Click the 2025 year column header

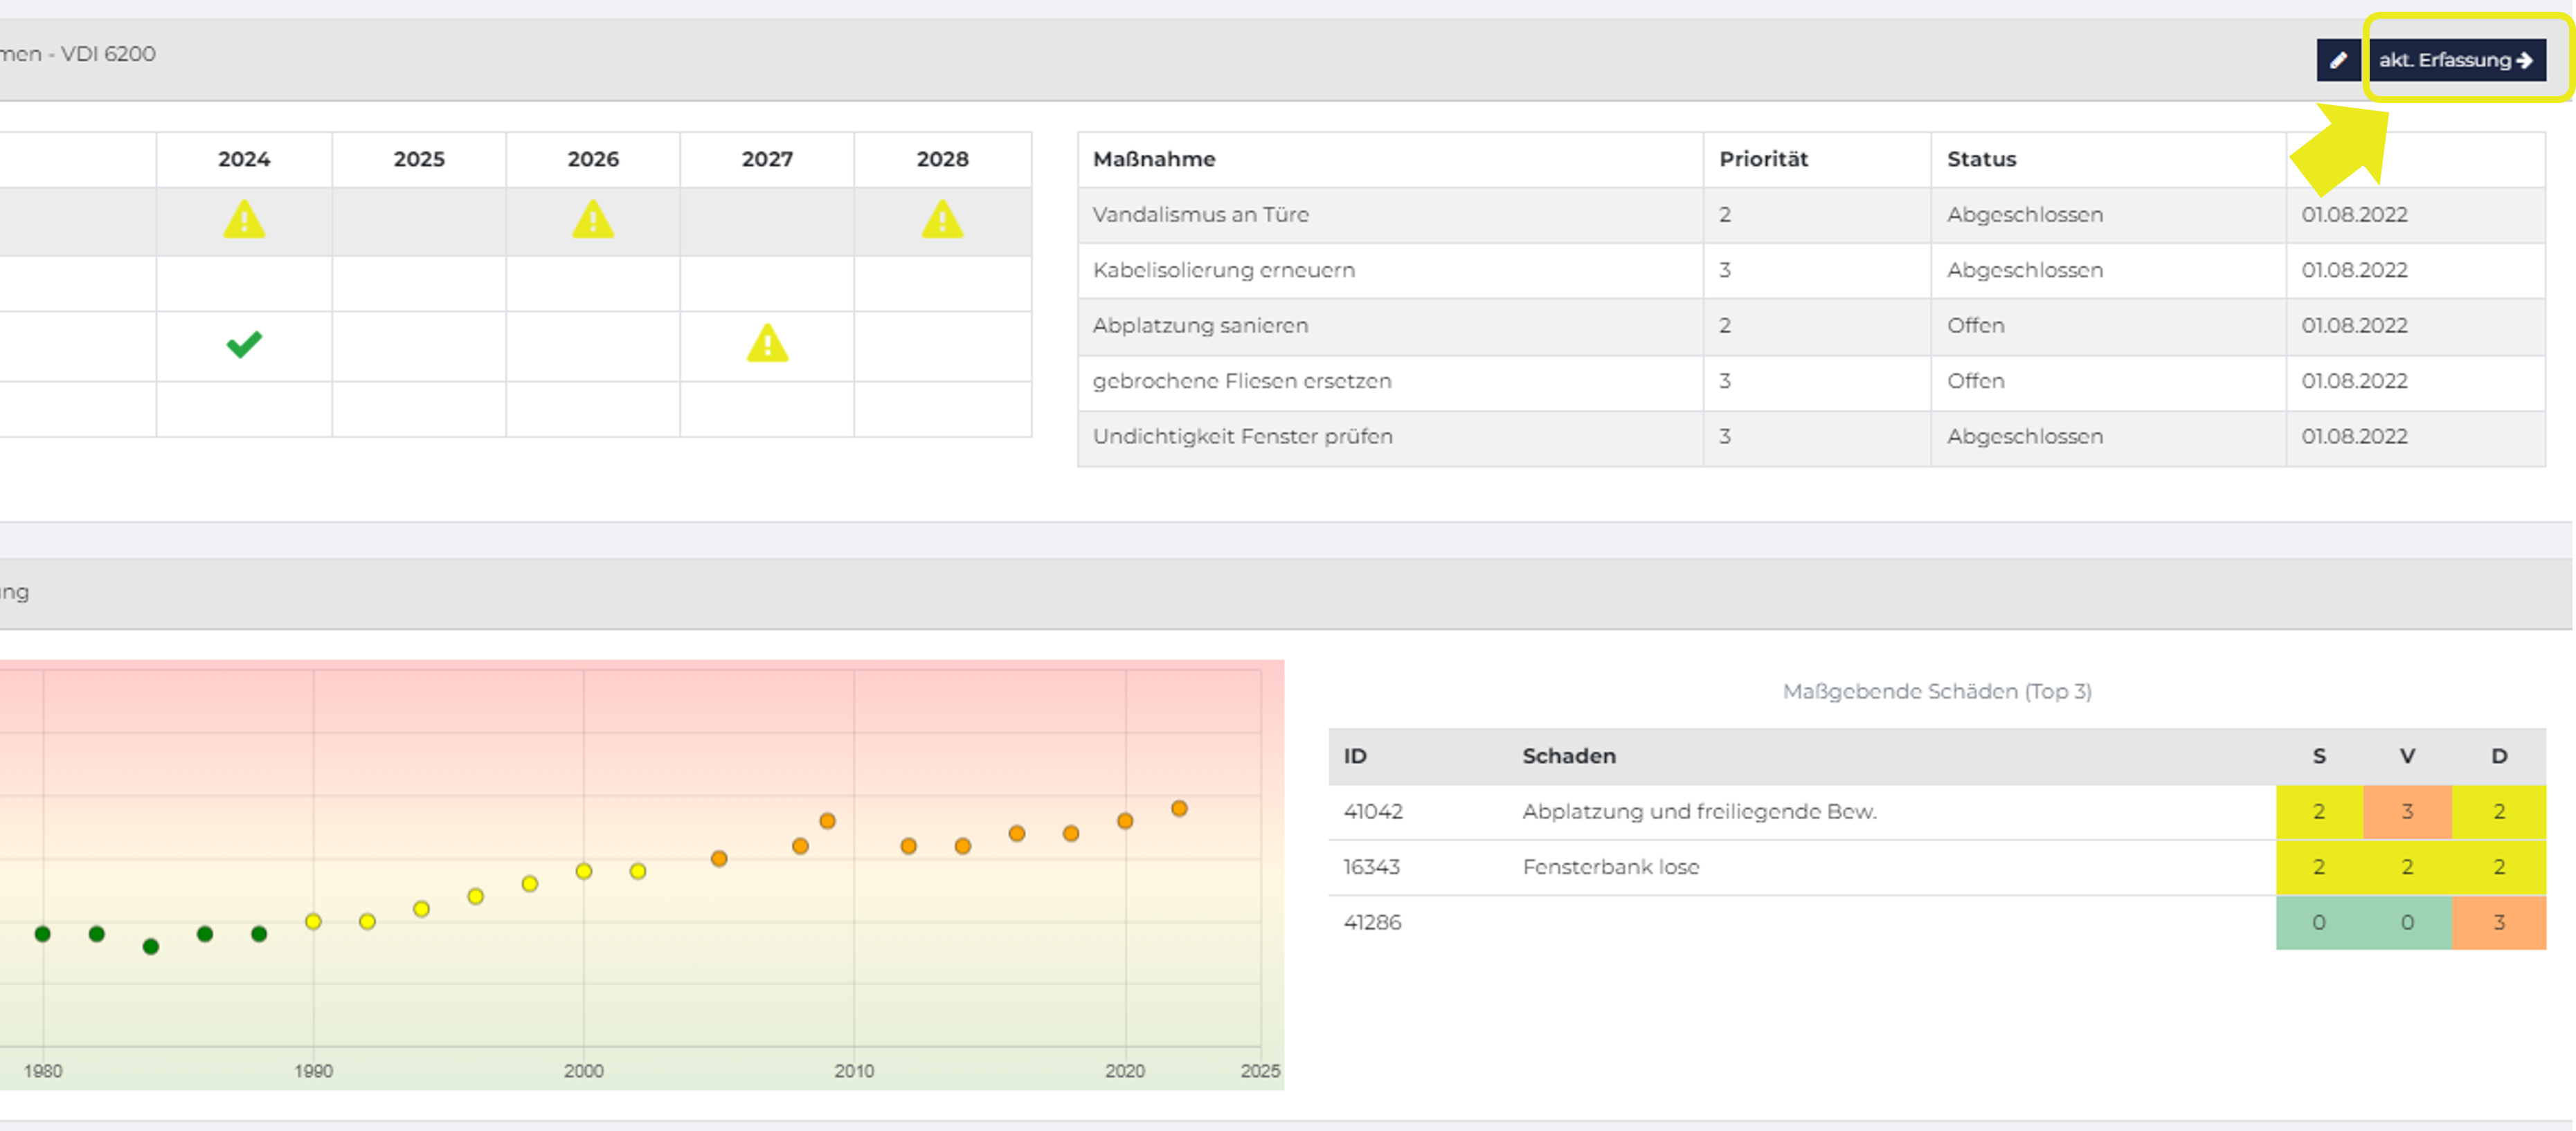point(419,159)
